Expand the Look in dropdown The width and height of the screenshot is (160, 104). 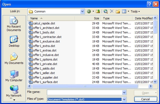(x=82, y=11)
